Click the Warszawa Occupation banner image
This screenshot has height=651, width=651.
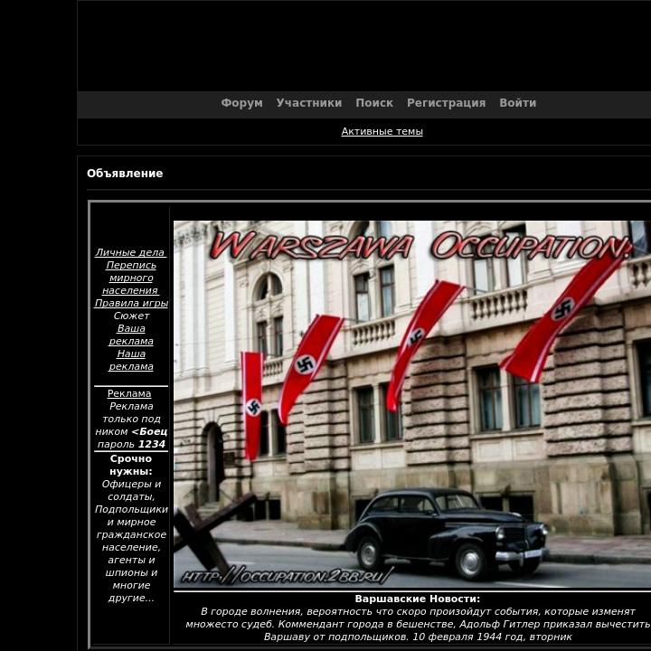pos(412,404)
